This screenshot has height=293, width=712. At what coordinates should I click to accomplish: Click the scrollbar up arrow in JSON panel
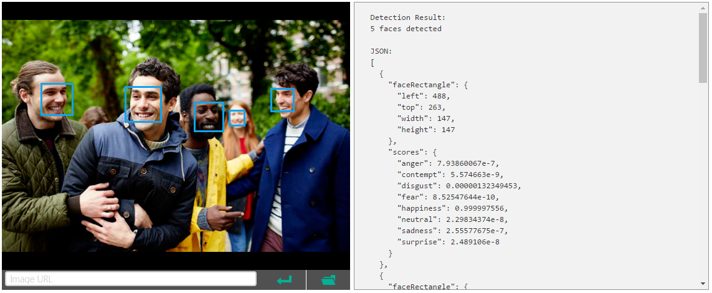point(703,7)
